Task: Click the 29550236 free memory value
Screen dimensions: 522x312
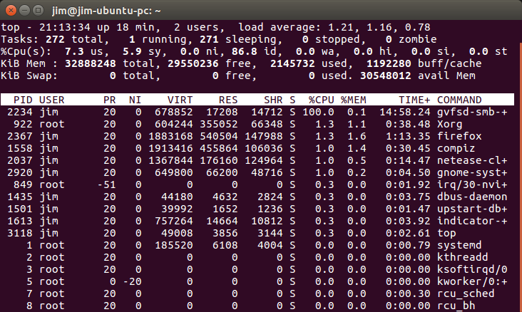Action: point(193,63)
